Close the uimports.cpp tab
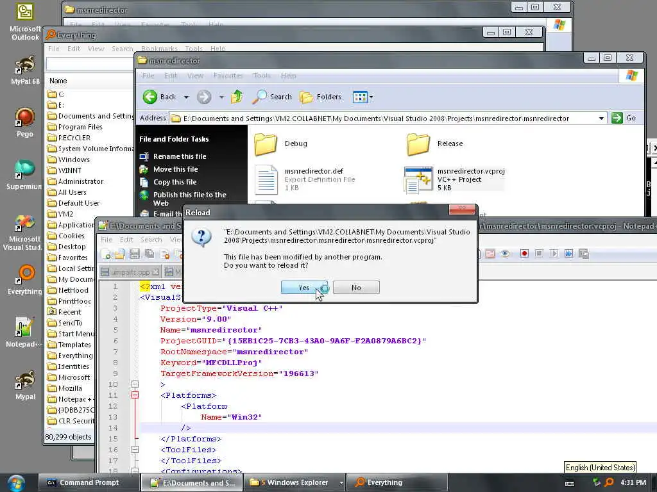The height and width of the screenshot is (492, 657). (156, 272)
